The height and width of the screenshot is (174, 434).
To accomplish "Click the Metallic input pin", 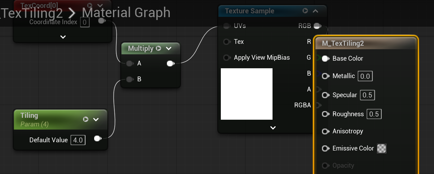I will (x=325, y=76).
